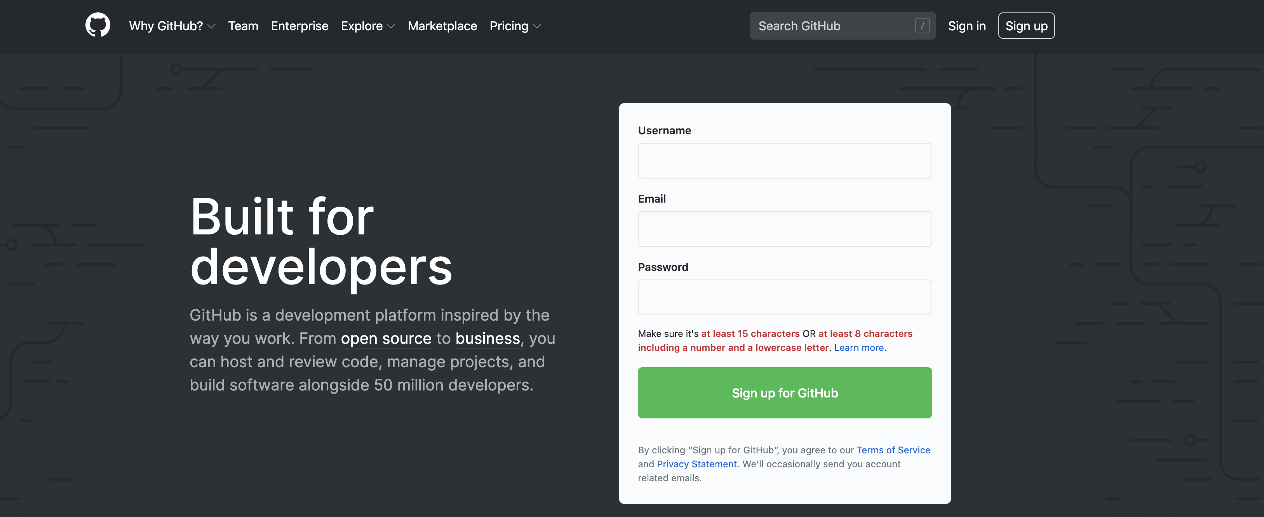Focus the Password input field

coord(784,297)
